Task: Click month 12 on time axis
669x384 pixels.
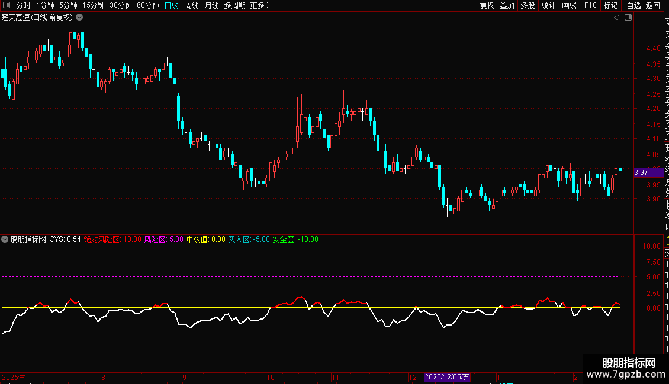Action: click(413, 377)
